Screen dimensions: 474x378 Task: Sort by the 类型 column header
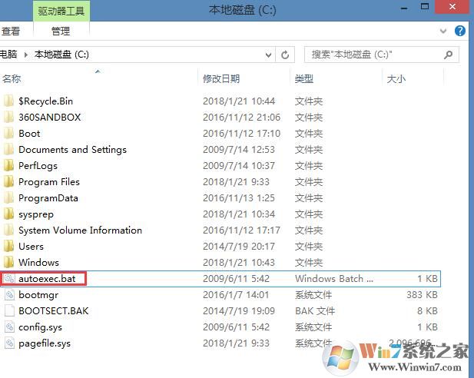(x=304, y=79)
